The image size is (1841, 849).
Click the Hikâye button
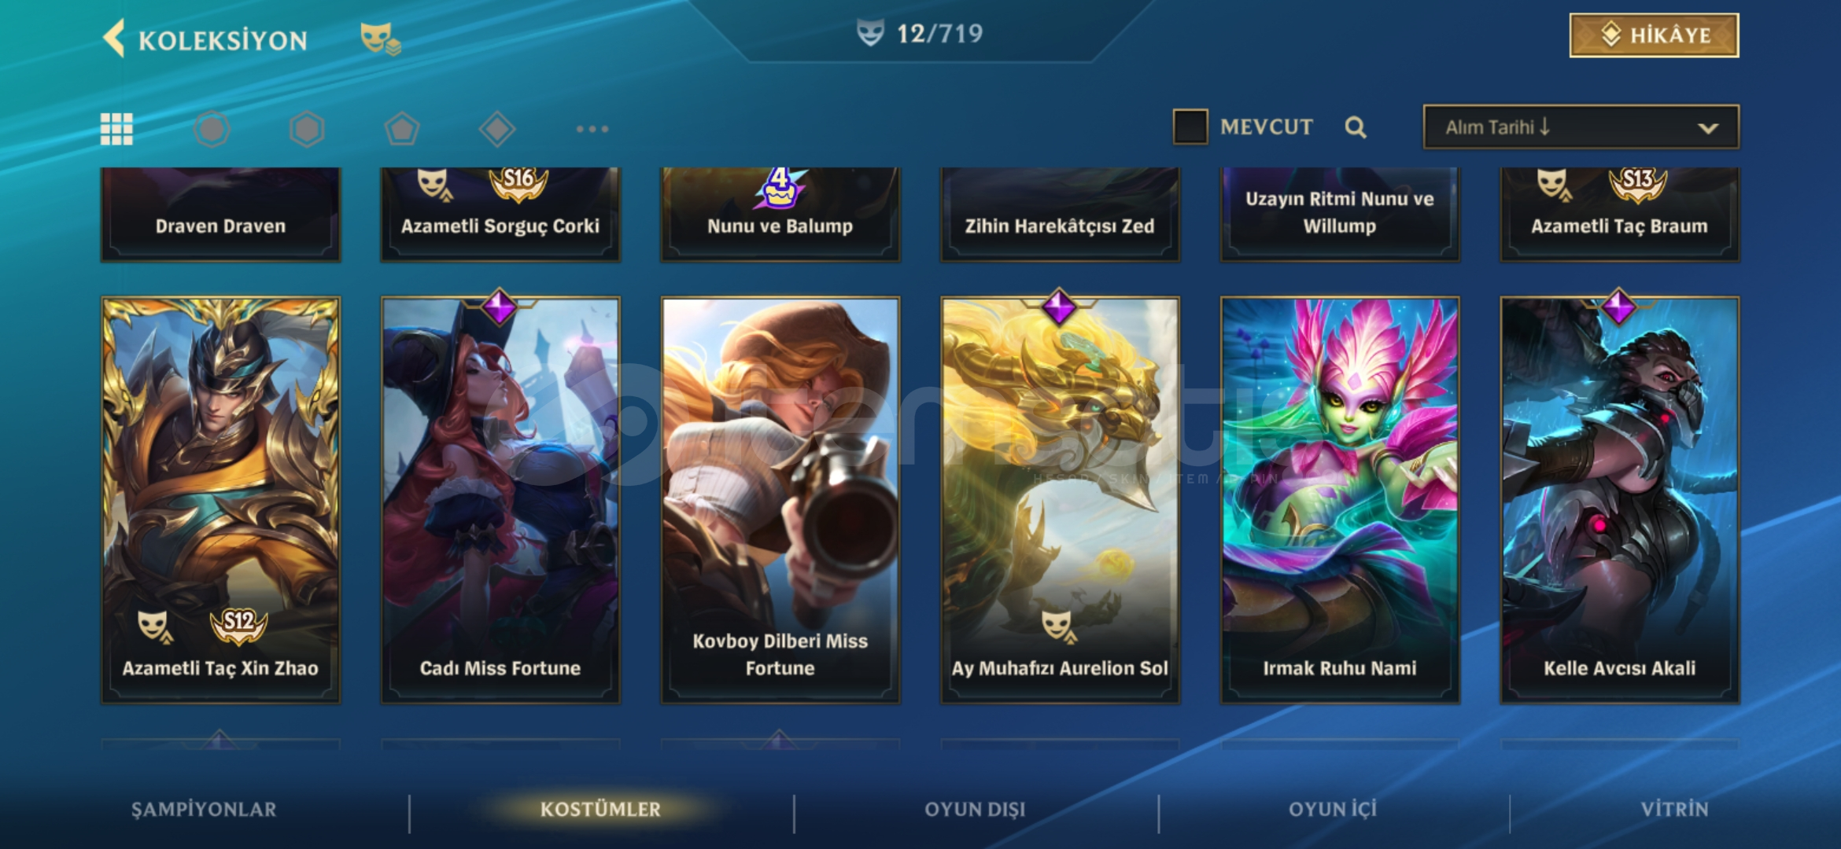coord(1655,35)
